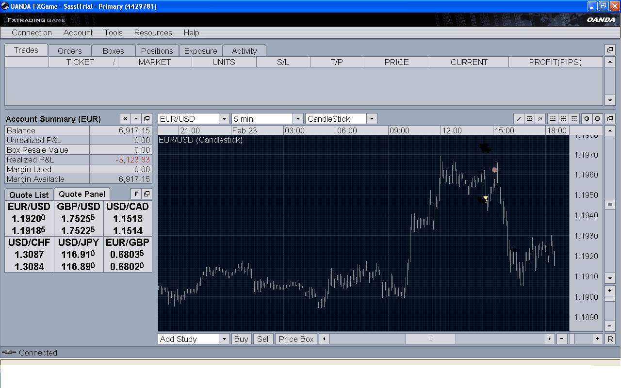Click the USD/JPY quote tile
The image size is (621, 388).
click(x=79, y=254)
